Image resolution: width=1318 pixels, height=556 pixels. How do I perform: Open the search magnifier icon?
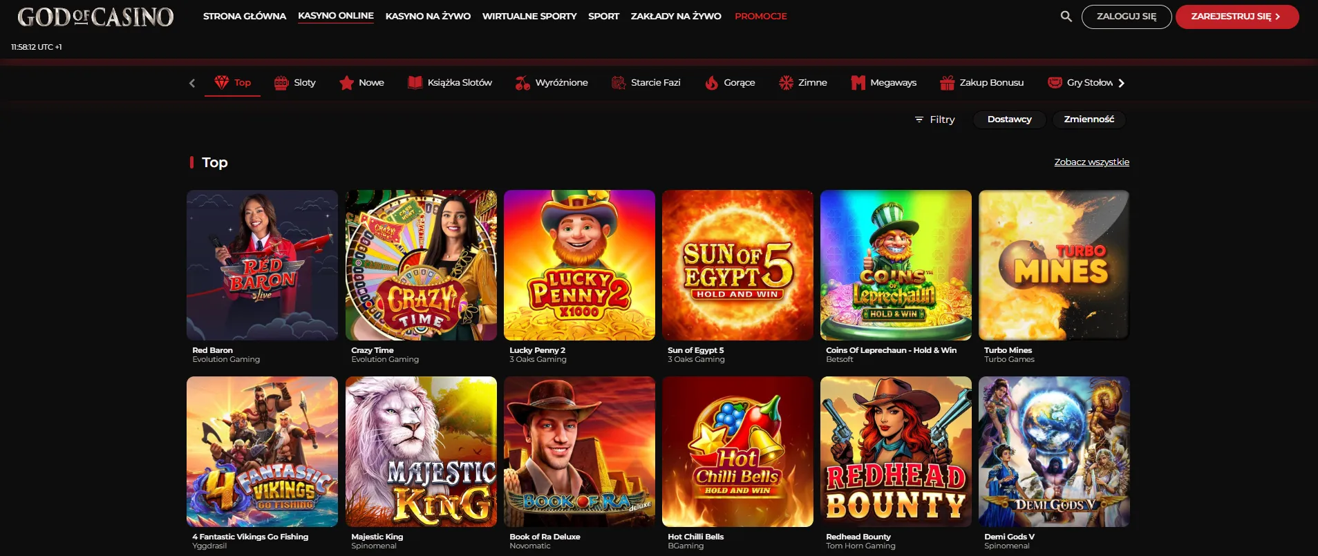click(1066, 16)
